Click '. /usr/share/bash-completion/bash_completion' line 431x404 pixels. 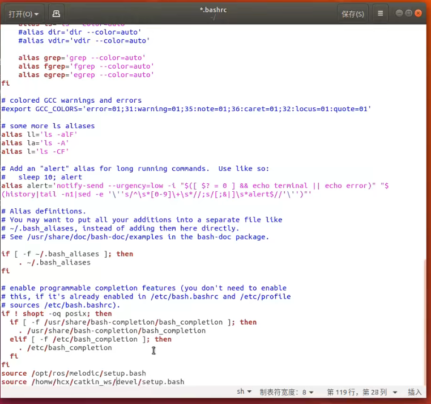pos(112,331)
